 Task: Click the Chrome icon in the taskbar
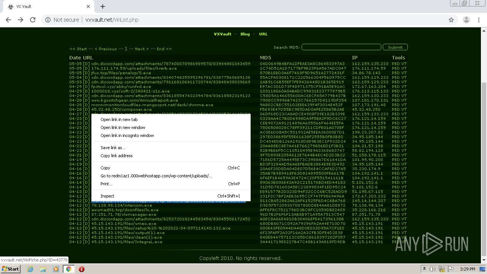pyautogui.click(x=69, y=269)
